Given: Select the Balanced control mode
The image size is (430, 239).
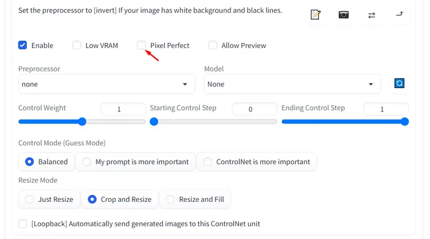Looking at the screenshot, I should point(29,162).
